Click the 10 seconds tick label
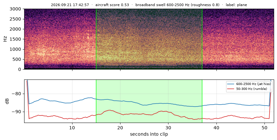The width and height of the screenshot is (277, 140). pos(72,127)
